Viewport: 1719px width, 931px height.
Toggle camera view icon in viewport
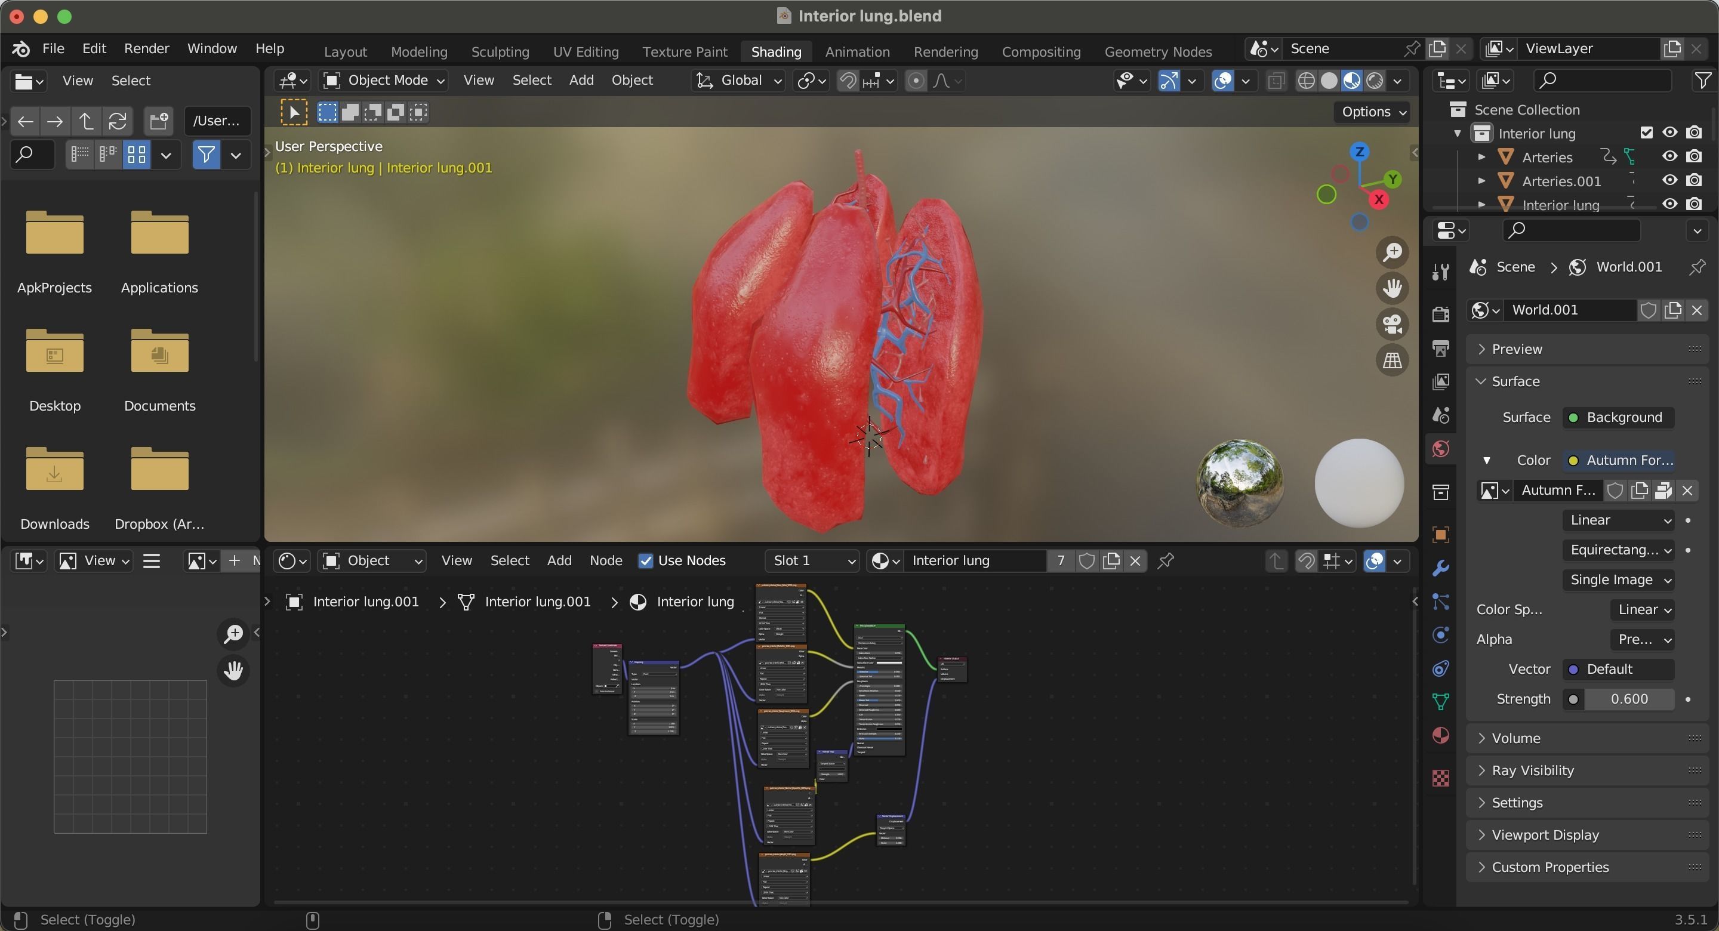click(1392, 324)
